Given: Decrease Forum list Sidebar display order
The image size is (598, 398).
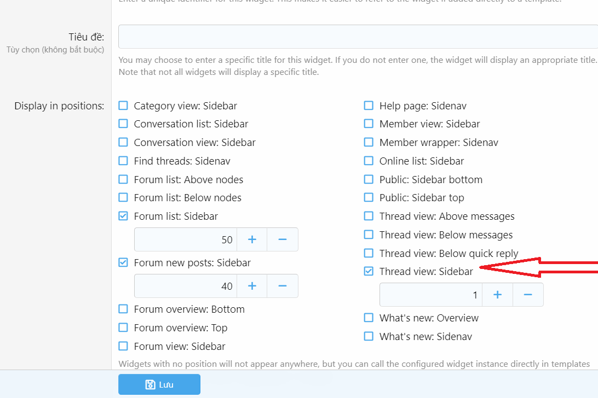Looking at the screenshot, I should [283, 239].
